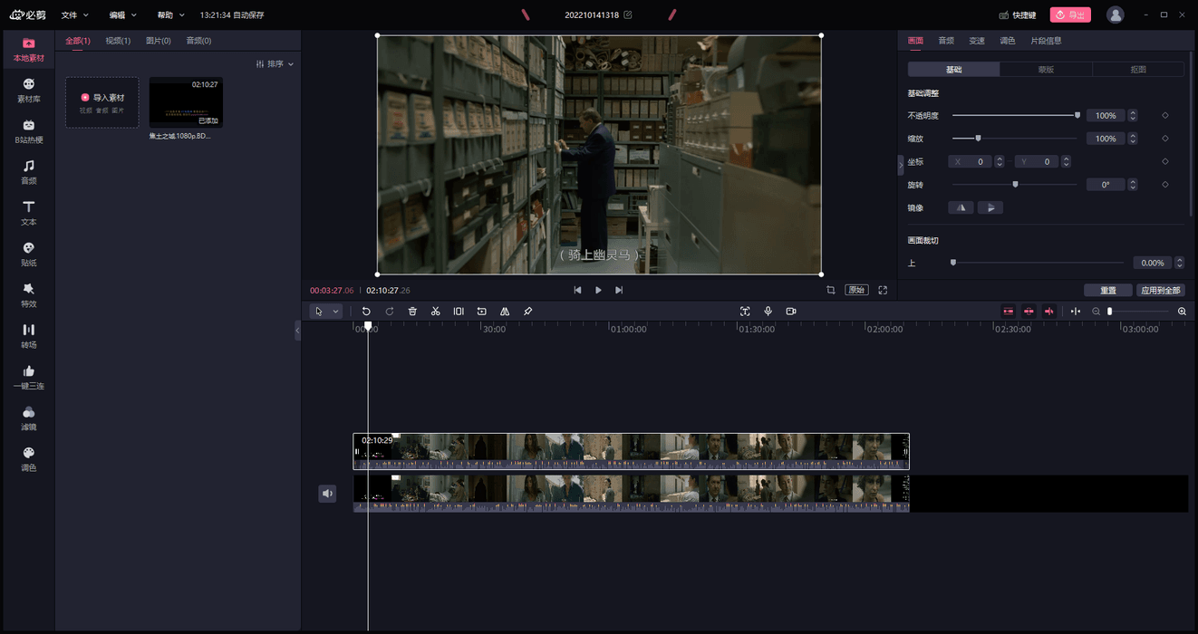Open the 贴纸 stickers panel

28,255
